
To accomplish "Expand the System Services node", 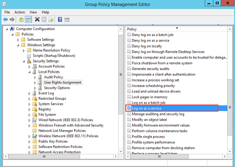I will point(29,104).
